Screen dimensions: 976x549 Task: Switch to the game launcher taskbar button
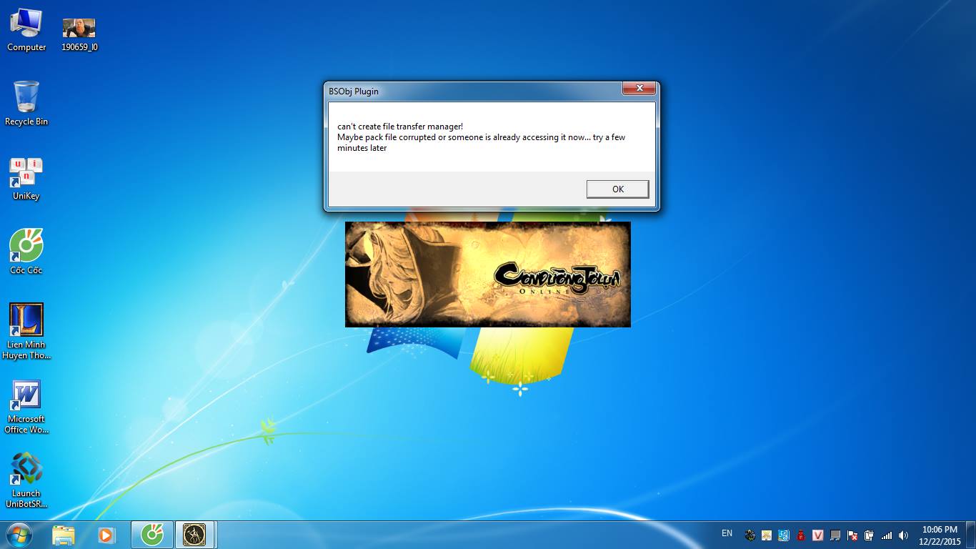194,535
